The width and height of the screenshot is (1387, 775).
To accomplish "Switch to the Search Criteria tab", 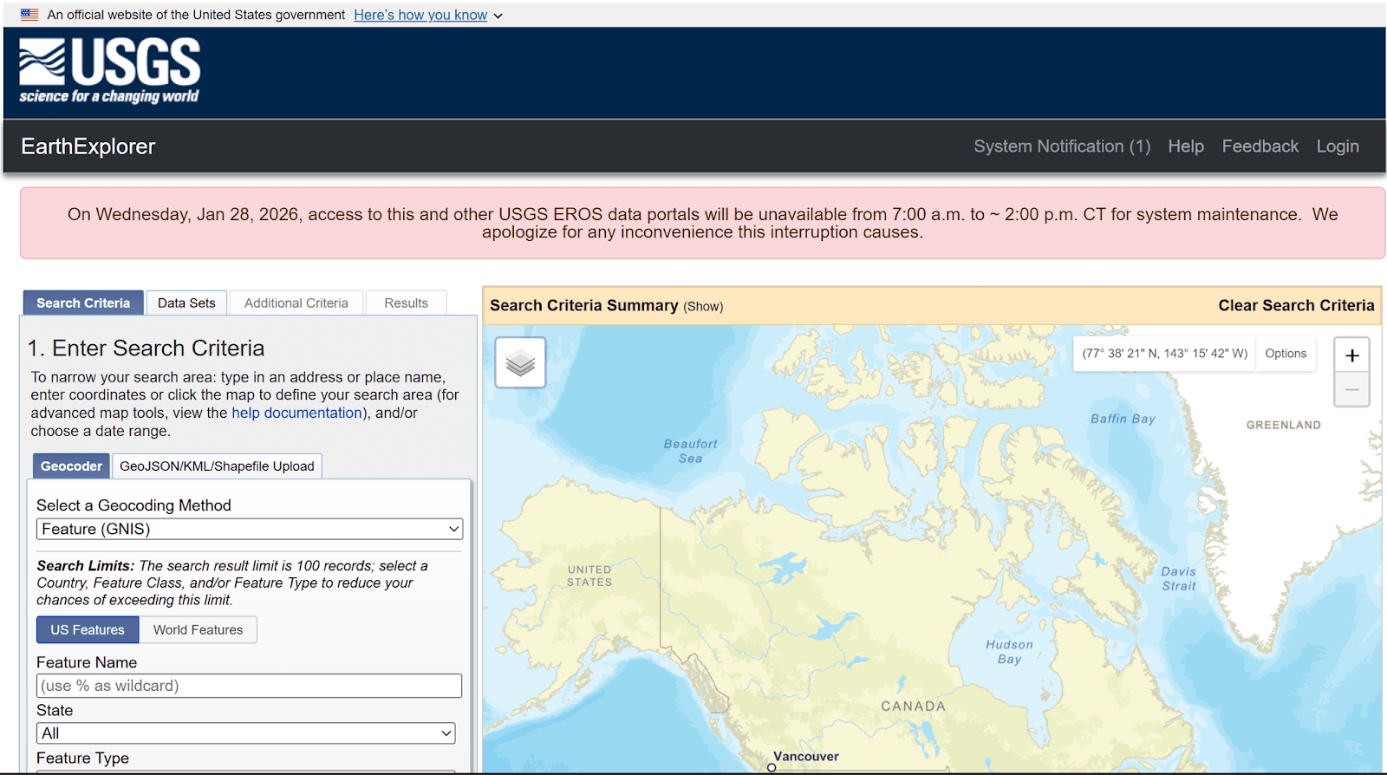I will (x=83, y=303).
